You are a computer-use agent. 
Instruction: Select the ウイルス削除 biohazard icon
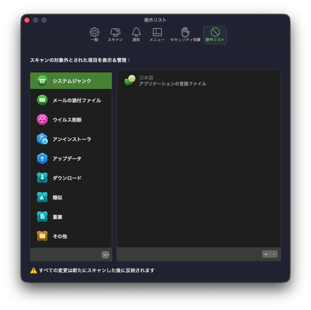pyautogui.click(x=42, y=120)
